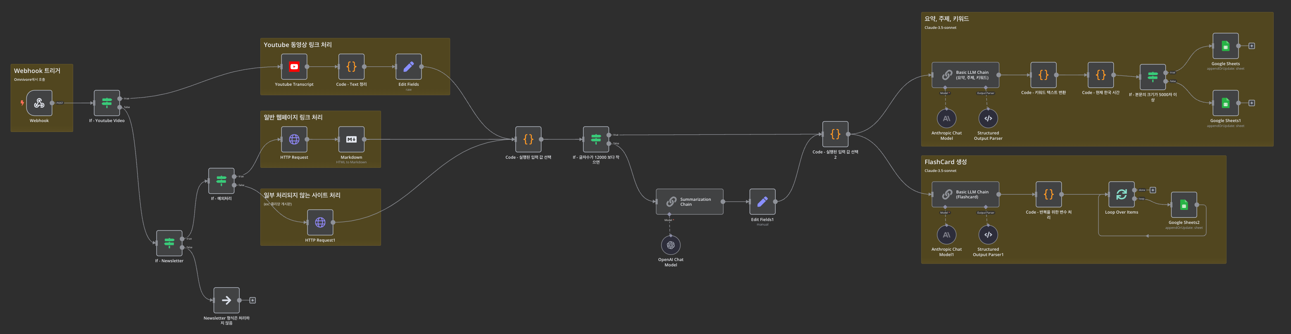The image size is (1291, 334).
Task: Add node after Newsletter no-op plus
Action: coord(252,301)
